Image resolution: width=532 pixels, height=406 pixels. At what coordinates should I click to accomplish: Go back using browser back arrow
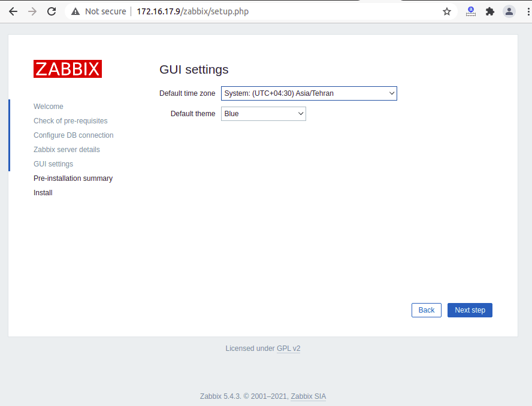(x=13, y=11)
